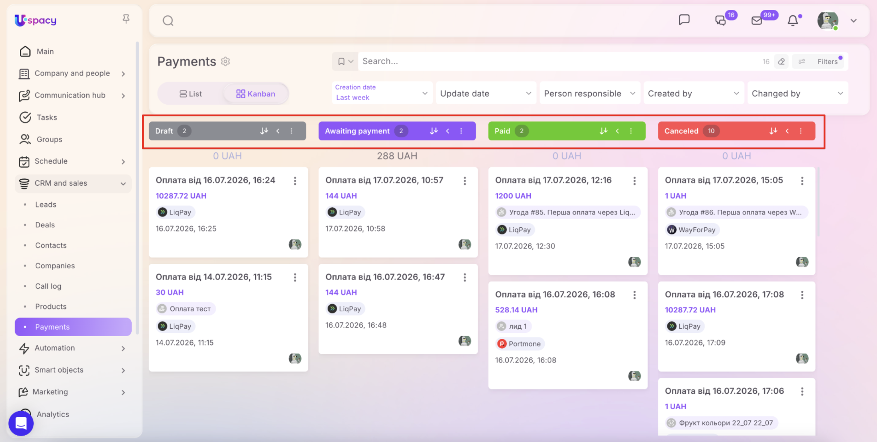Open conversations icon with 16 badge
This screenshot has height=442, width=877.
click(721, 20)
